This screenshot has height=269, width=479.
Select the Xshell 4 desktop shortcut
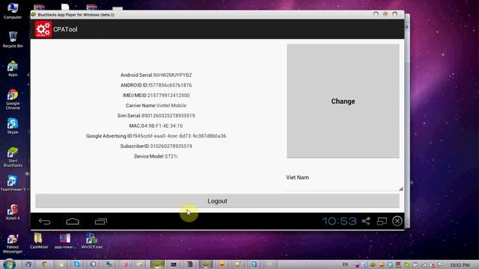click(13, 212)
